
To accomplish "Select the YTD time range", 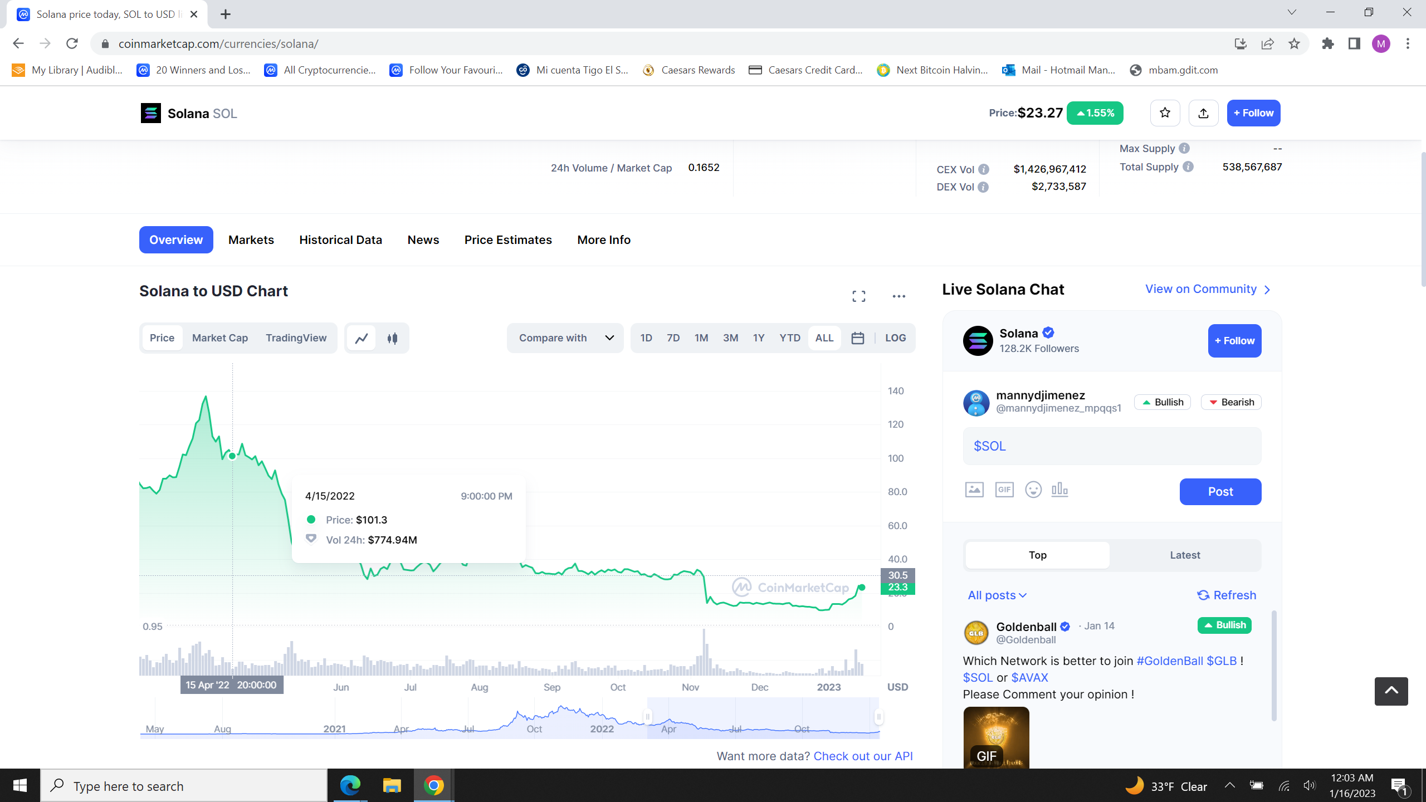I will 790,338.
